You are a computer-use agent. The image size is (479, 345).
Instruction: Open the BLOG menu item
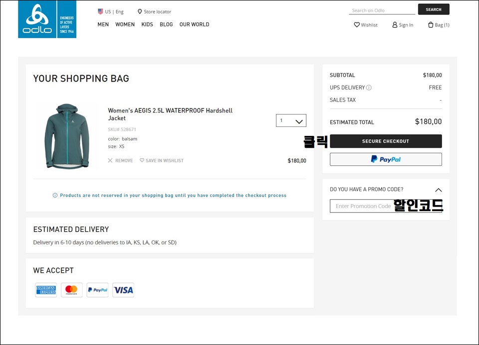pyautogui.click(x=166, y=24)
